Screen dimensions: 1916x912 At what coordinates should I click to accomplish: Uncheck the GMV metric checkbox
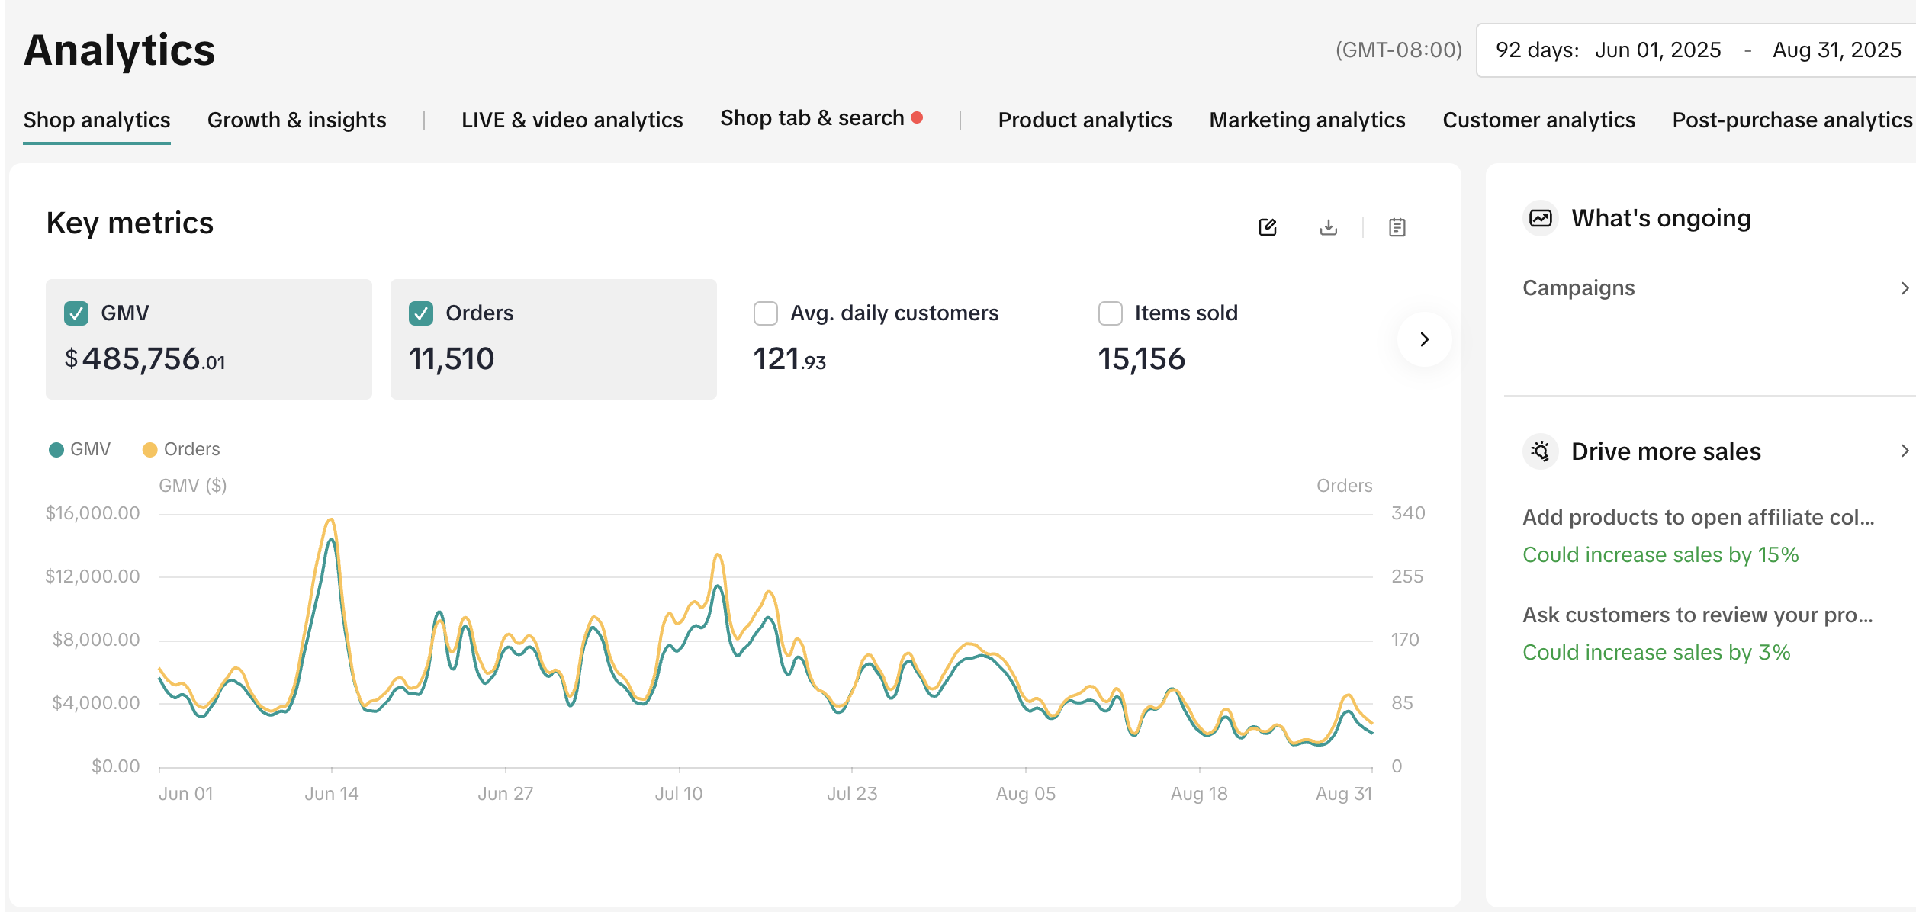[76, 313]
